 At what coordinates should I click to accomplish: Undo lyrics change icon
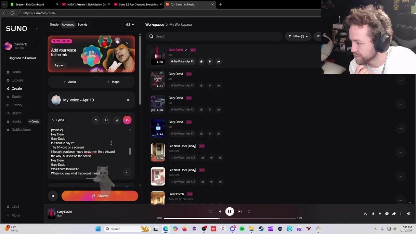point(96,120)
